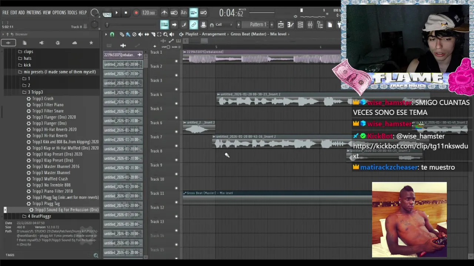Pick the Zoom magnifier tool
Screen dimensions: 474x266
[165, 34]
